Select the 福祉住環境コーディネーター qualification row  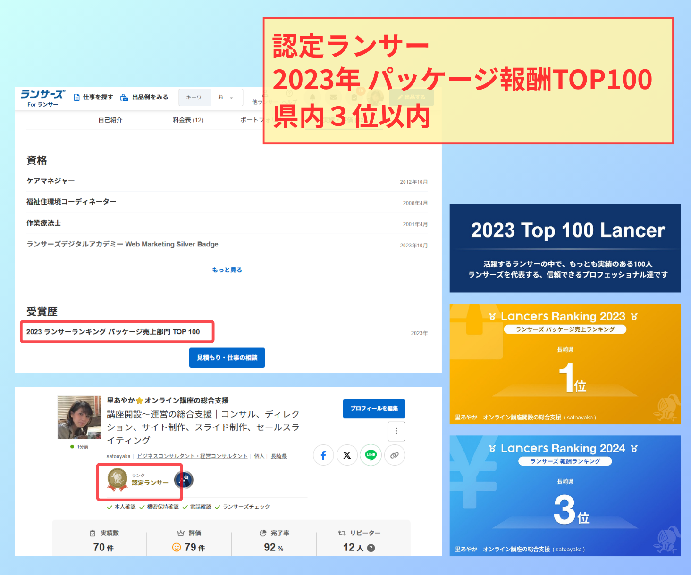tap(227, 202)
